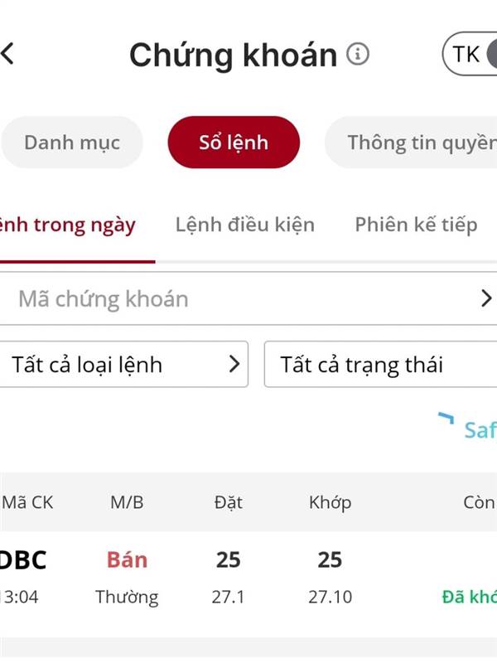497x663 pixels.
Task: Open the Thông tin quyền tab
Action: tap(411, 142)
